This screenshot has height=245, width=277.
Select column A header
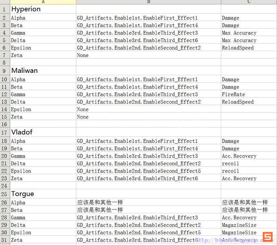(x=43, y=2)
